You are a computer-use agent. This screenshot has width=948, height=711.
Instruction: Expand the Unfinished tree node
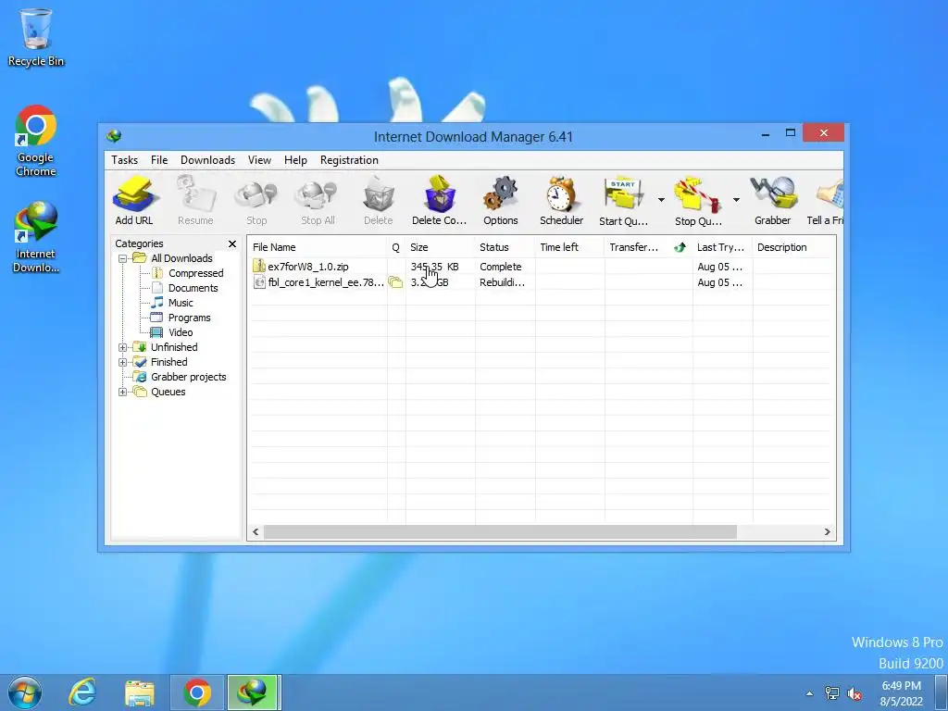point(123,348)
